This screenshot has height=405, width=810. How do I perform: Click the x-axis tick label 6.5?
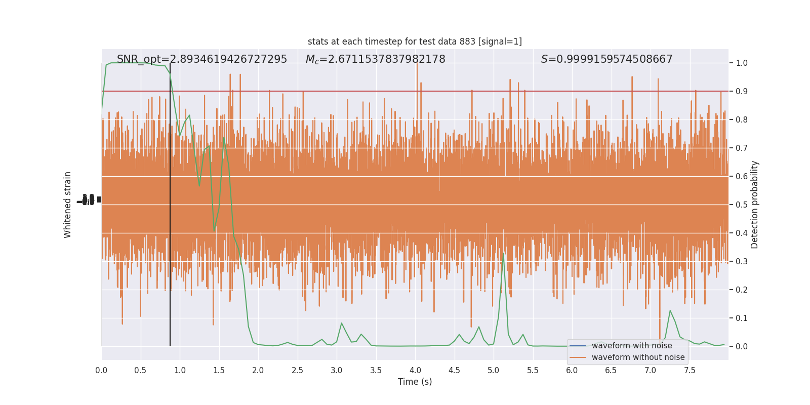611,370
